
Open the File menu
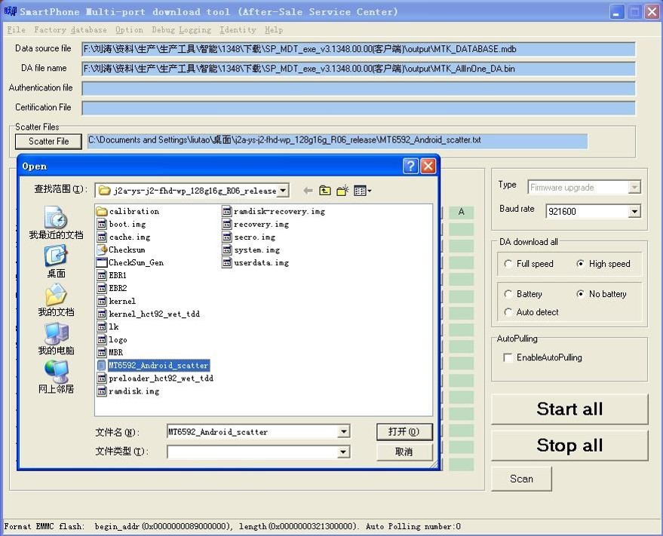pos(17,30)
